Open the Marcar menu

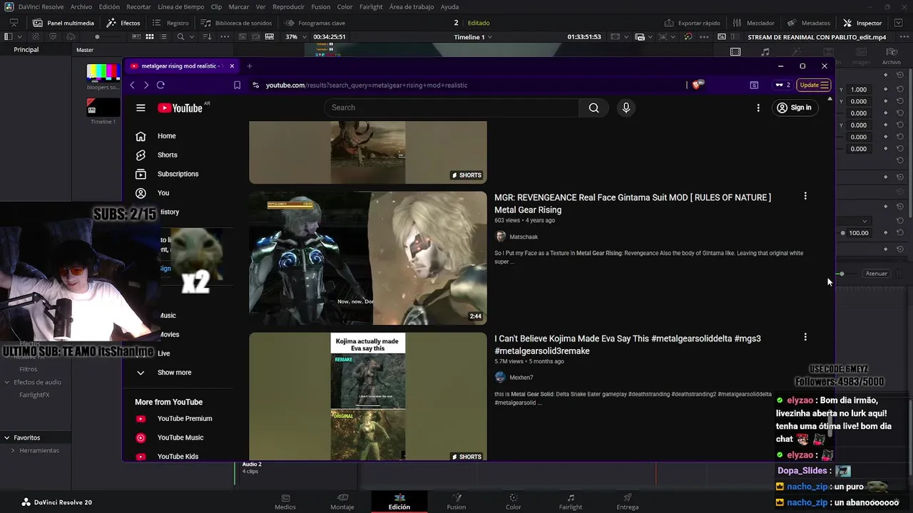[238, 6]
